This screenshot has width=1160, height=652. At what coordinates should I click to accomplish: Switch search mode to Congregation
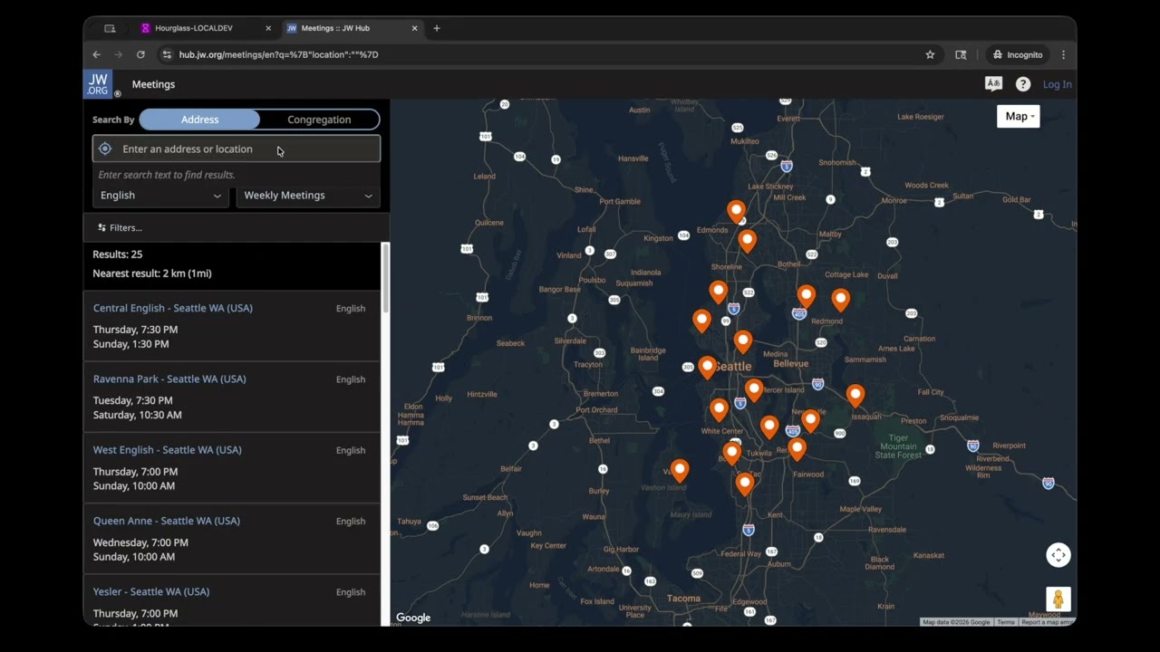click(x=319, y=120)
